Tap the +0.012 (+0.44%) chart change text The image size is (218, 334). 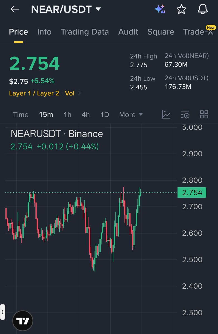pos(68,146)
